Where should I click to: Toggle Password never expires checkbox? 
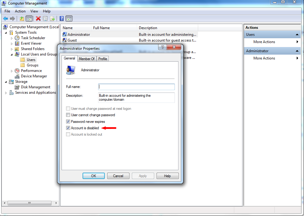pos(68,122)
